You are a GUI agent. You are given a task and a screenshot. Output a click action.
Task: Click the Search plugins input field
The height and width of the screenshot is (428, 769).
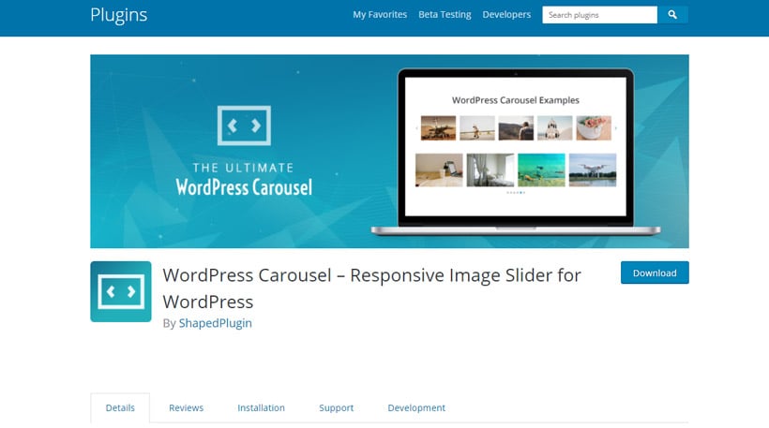[599, 15]
